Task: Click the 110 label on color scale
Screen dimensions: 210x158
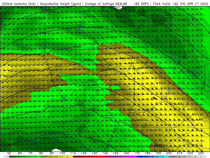Action: pyautogui.click(x=73, y=153)
